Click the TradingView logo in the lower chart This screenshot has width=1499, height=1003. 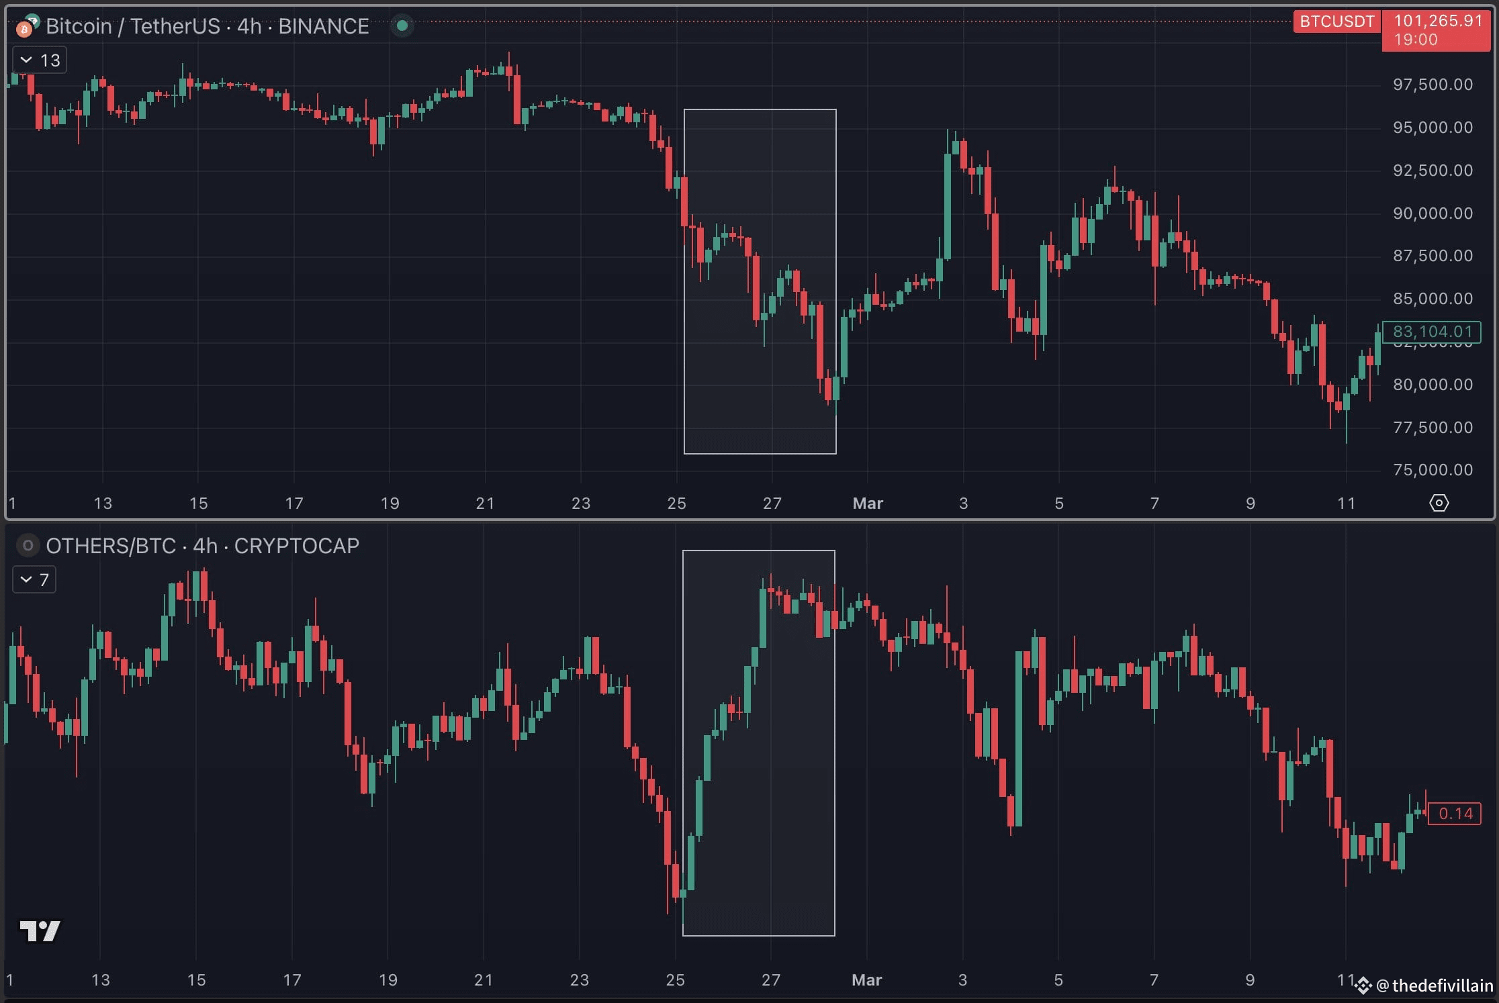(x=40, y=931)
